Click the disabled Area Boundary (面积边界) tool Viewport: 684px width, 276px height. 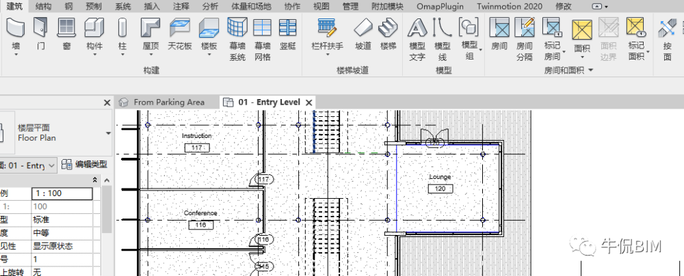click(x=609, y=39)
